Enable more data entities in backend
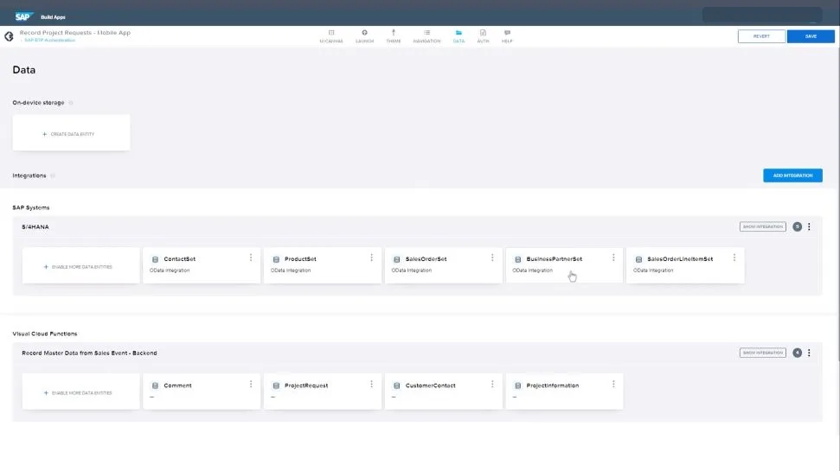Viewport: 840px width, 471px height. coord(81,391)
